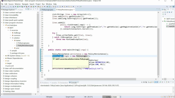Click Collapse All in Package Explorer
This screenshot has width=175, height=98.
26,9
